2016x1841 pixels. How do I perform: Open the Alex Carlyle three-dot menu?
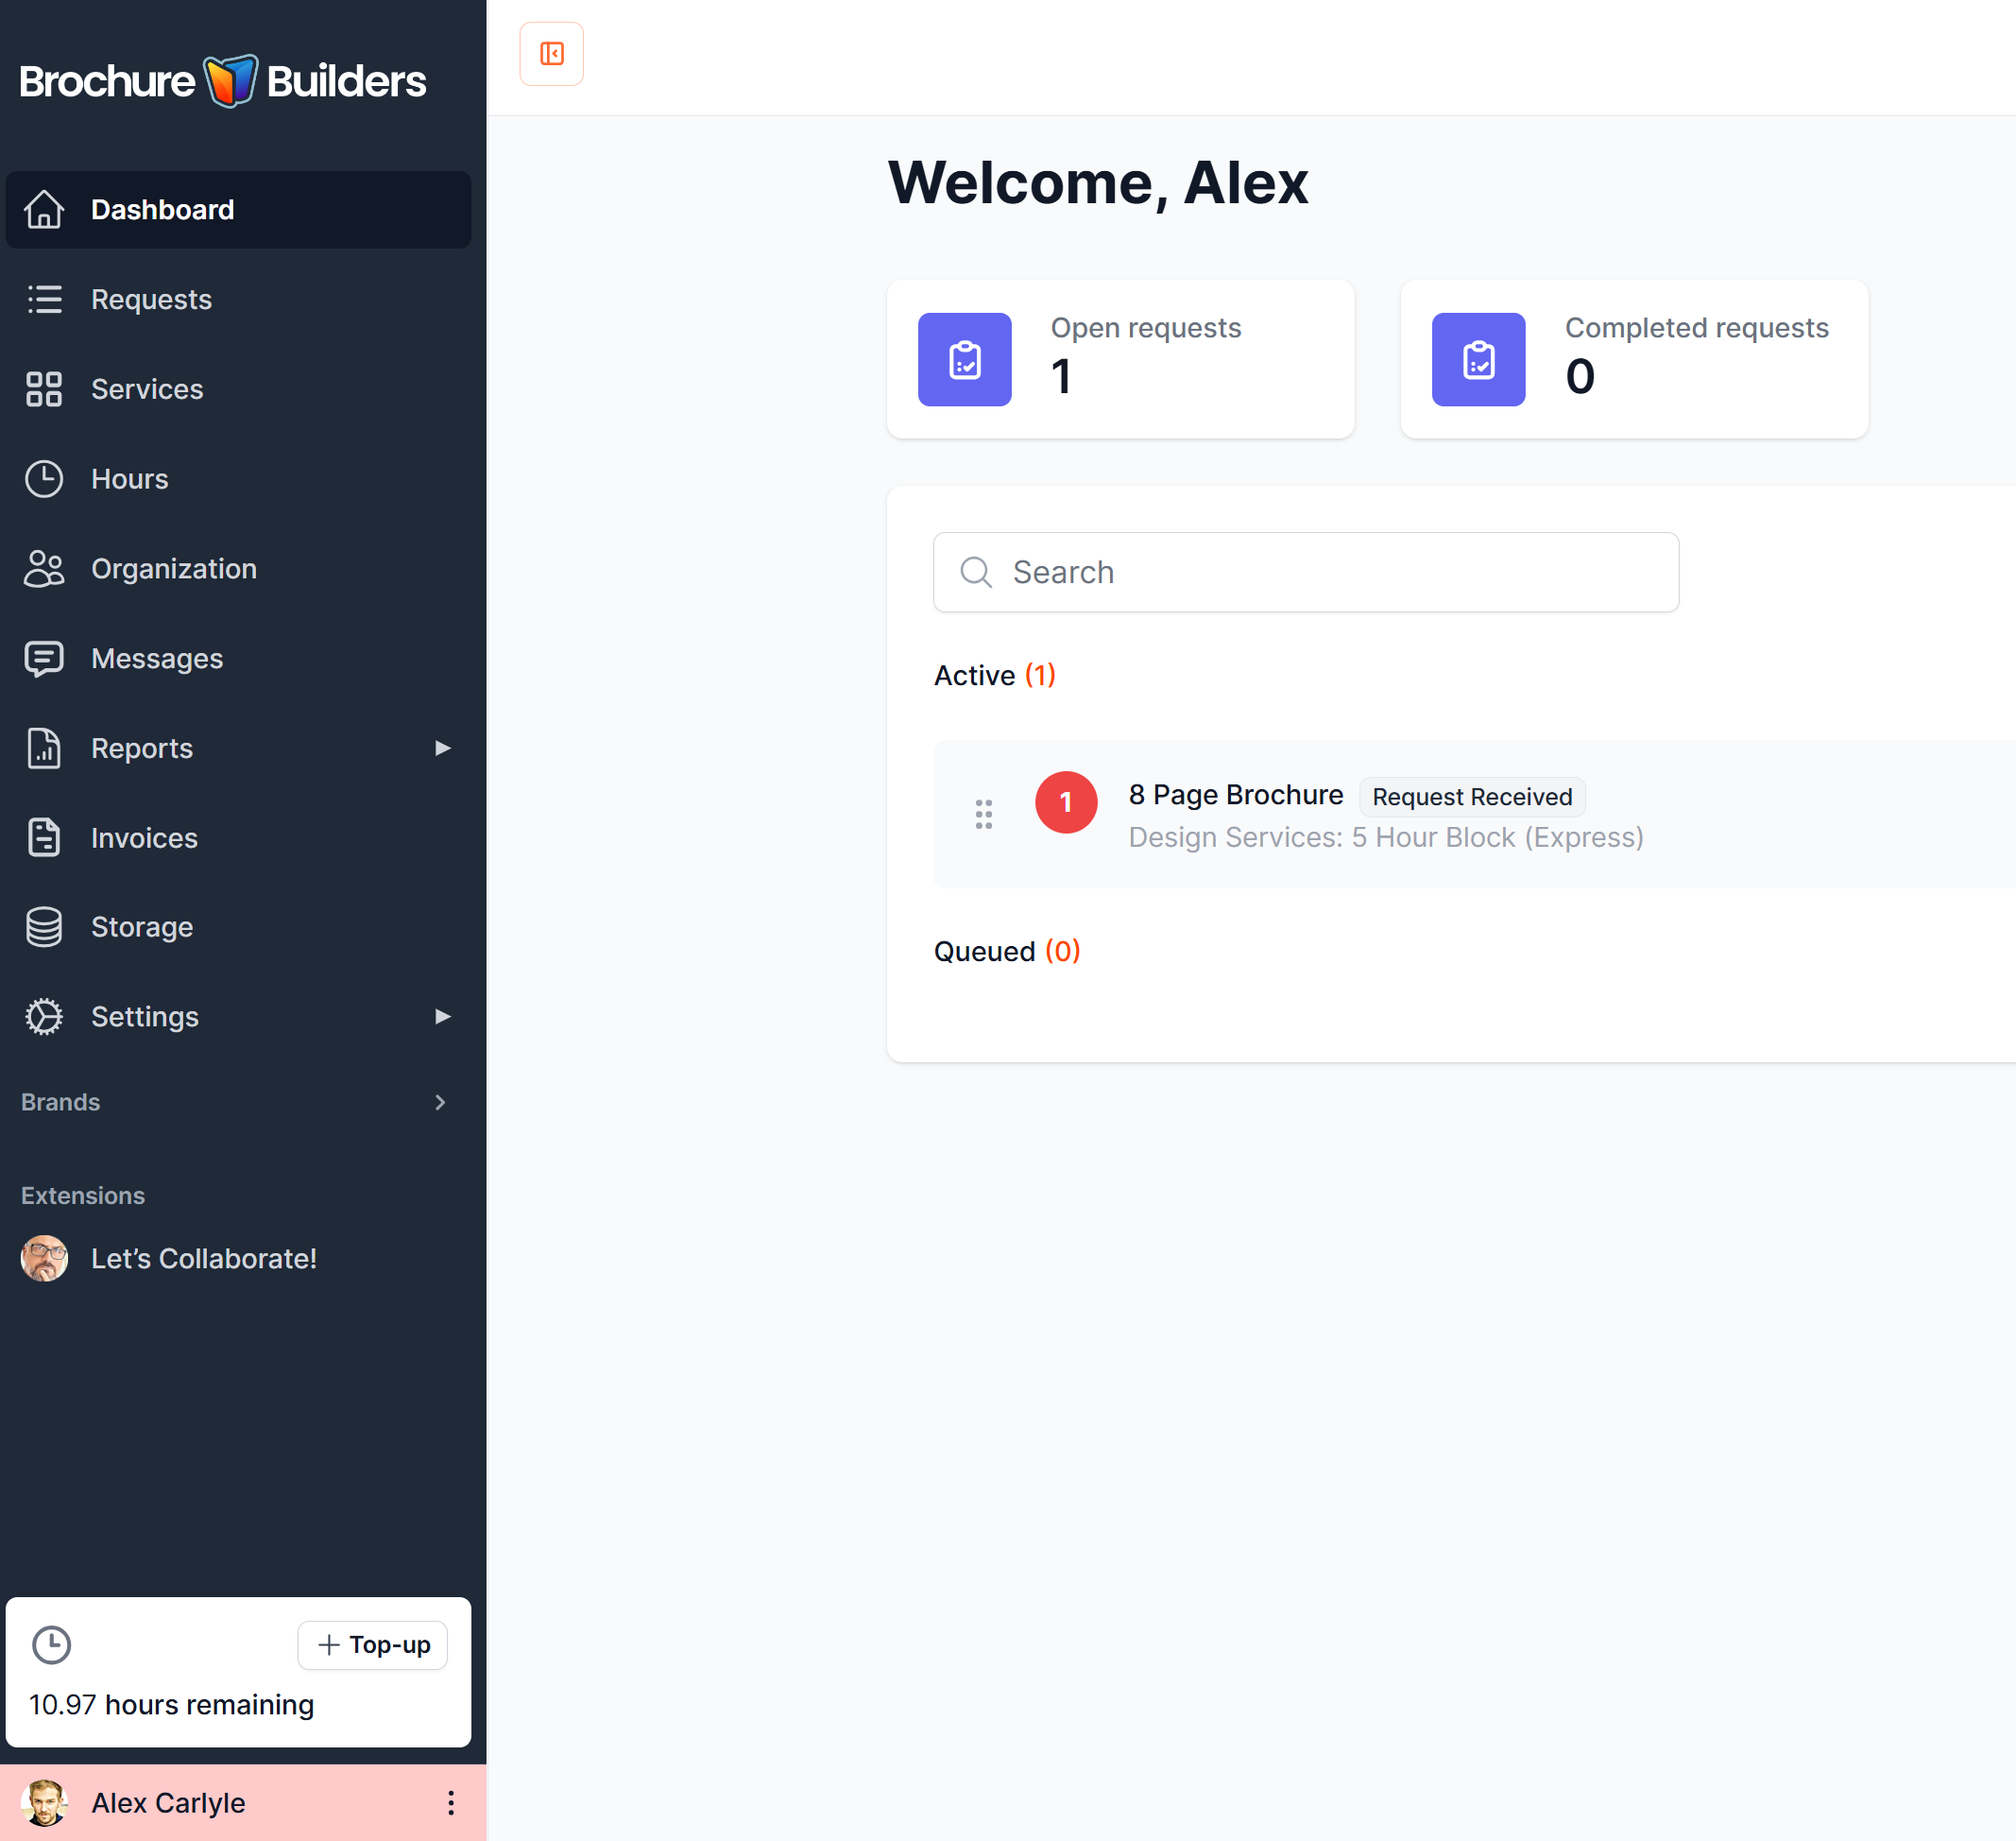451,1802
